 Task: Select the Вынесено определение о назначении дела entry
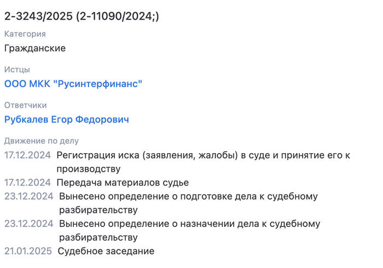pos(189,230)
